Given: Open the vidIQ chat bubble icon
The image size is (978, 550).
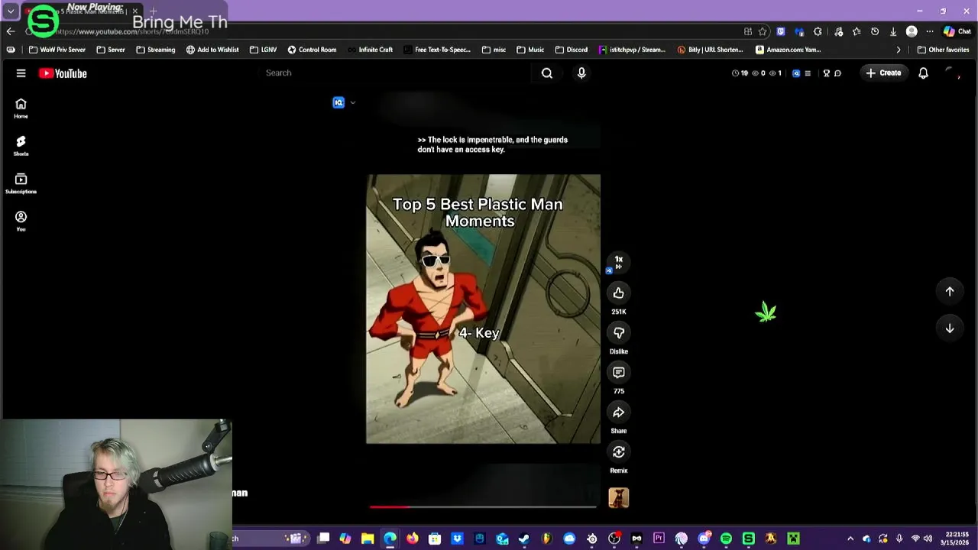Looking at the screenshot, I should pyautogui.click(x=837, y=73).
